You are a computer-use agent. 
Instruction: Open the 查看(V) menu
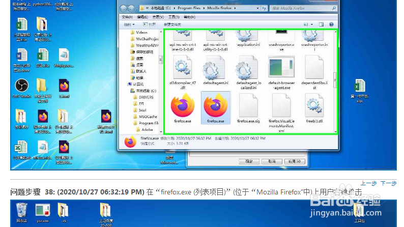click(158, 17)
